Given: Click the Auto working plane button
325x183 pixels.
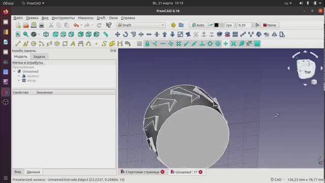Looking at the screenshot, I should pyautogui.click(x=198, y=25).
